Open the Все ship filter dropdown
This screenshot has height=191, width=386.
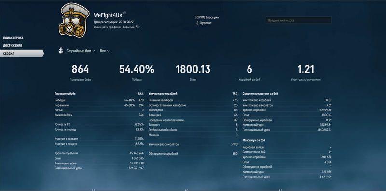click(x=105, y=51)
